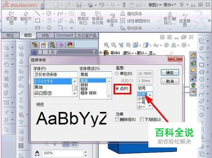
Task: Click the 取消 button in font dialog
Action: click(170, 81)
